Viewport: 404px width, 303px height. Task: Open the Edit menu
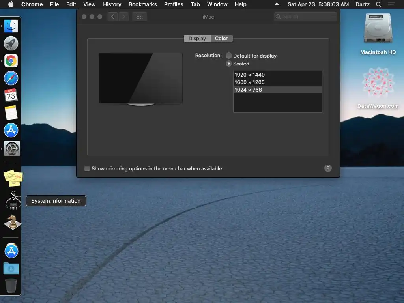[x=71, y=4]
